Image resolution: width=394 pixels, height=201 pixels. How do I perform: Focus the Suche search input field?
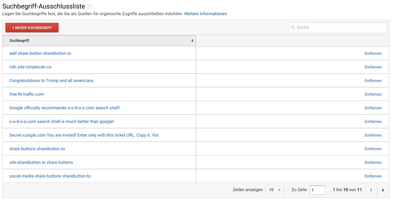[x=340, y=27]
